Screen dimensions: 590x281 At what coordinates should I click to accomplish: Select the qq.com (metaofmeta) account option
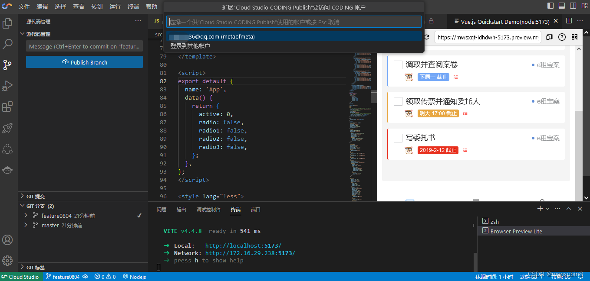click(293, 37)
